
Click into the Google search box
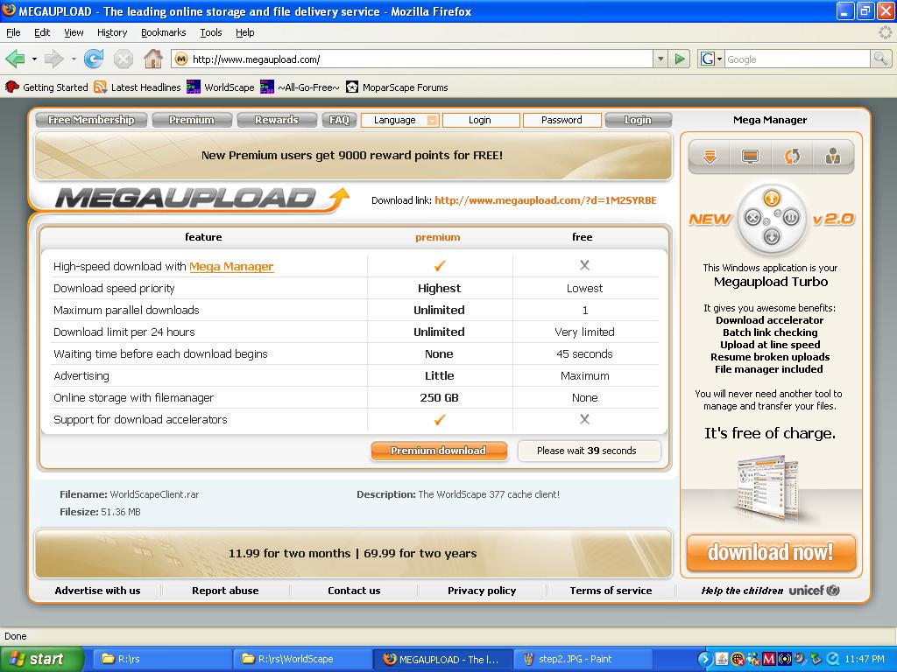tap(797, 59)
